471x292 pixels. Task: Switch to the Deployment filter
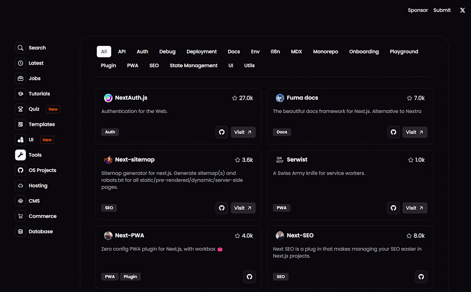click(x=202, y=52)
